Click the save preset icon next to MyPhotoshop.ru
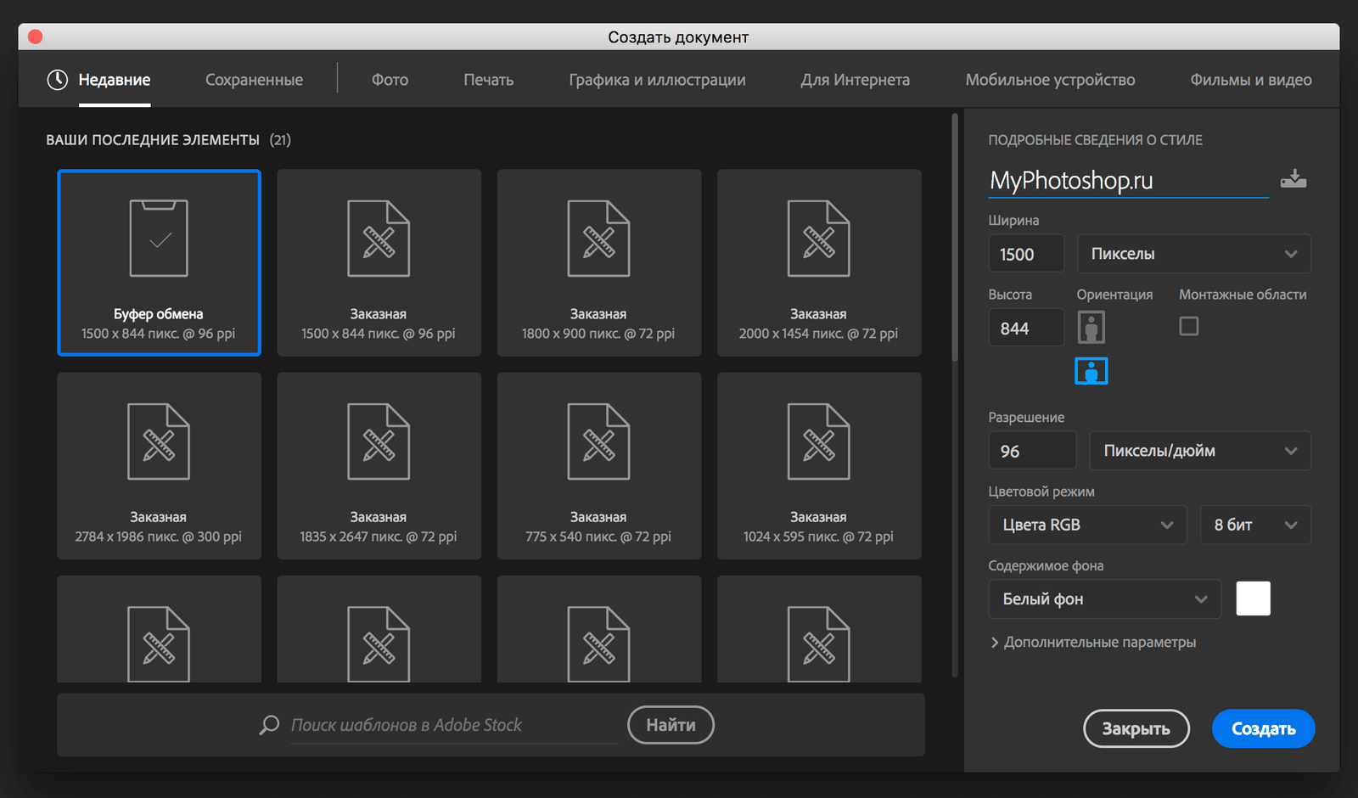This screenshot has width=1358, height=798. pyautogui.click(x=1293, y=179)
